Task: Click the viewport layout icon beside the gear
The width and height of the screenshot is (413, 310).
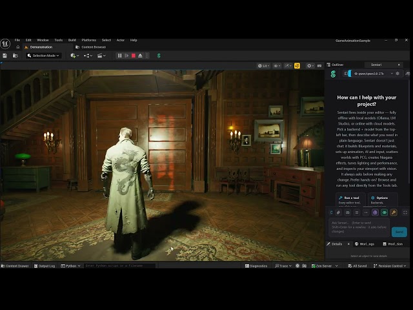Action: [319, 66]
